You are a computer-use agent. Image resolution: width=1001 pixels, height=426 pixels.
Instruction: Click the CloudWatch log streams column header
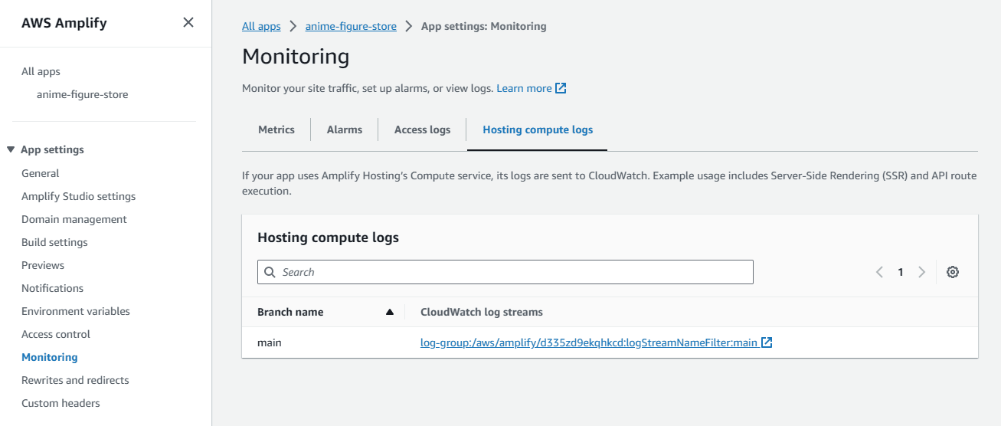[482, 312]
